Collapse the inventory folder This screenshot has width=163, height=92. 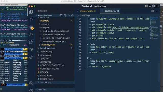[x=38, y=21]
